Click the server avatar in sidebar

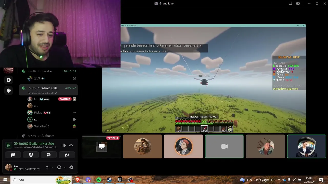coord(8,70)
